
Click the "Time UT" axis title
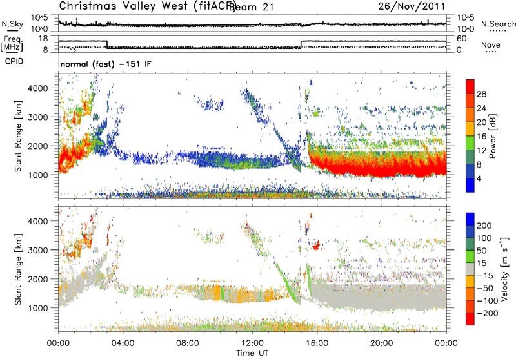pyautogui.click(x=252, y=353)
